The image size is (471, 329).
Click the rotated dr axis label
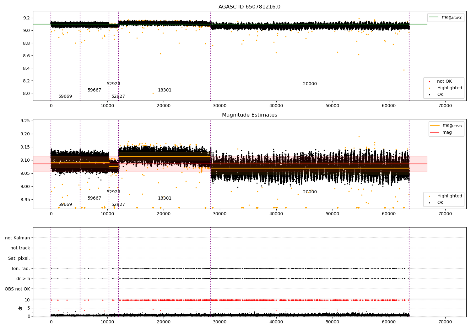click(x=20, y=308)
